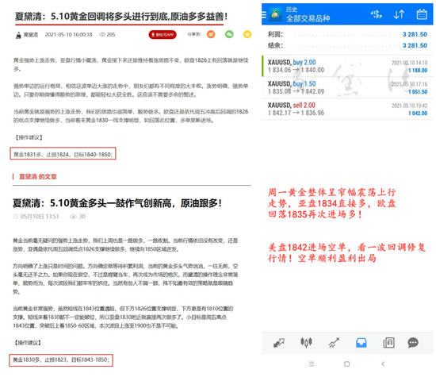This screenshot has width=436, height=377.
Task: Click author name next to avatar
Action: pyautogui.click(x=31, y=35)
